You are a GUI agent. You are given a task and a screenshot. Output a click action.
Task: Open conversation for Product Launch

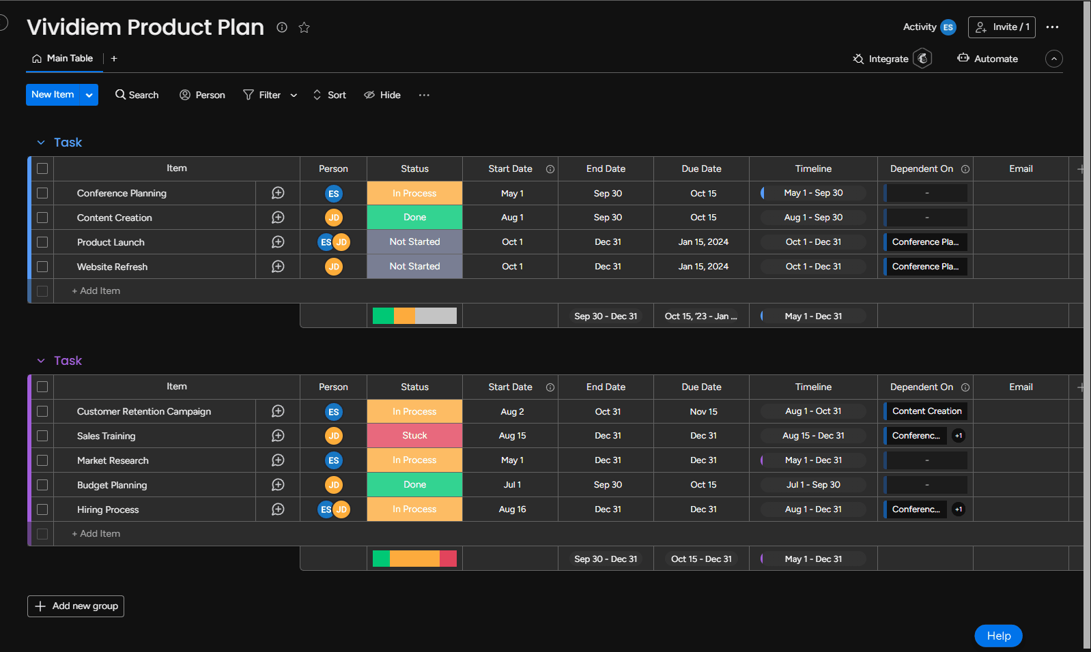click(x=278, y=242)
